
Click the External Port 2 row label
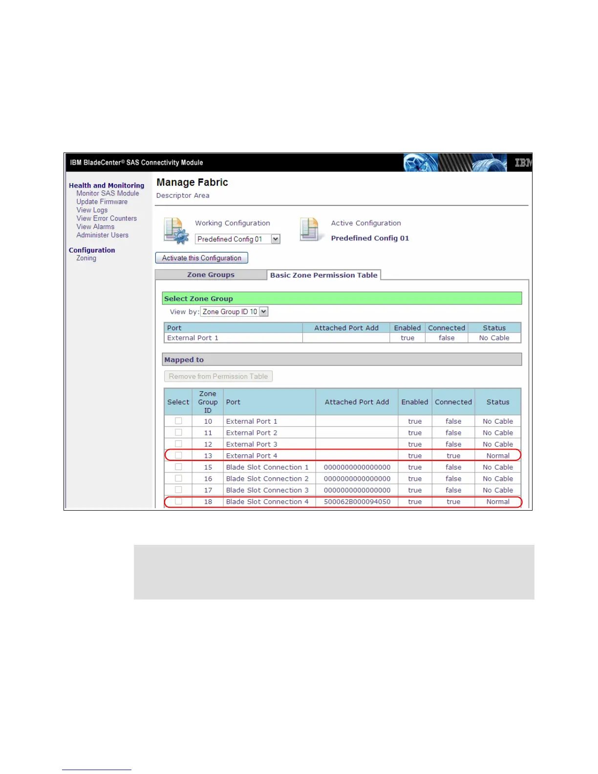[x=252, y=432]
